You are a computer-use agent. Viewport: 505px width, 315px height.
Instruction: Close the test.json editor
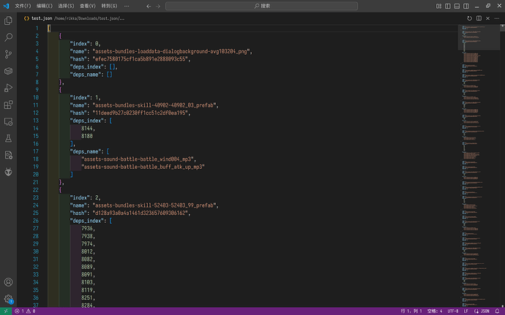tap(488, 18)
